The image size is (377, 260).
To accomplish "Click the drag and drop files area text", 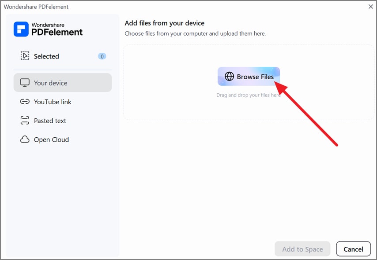I will point(249,95).
